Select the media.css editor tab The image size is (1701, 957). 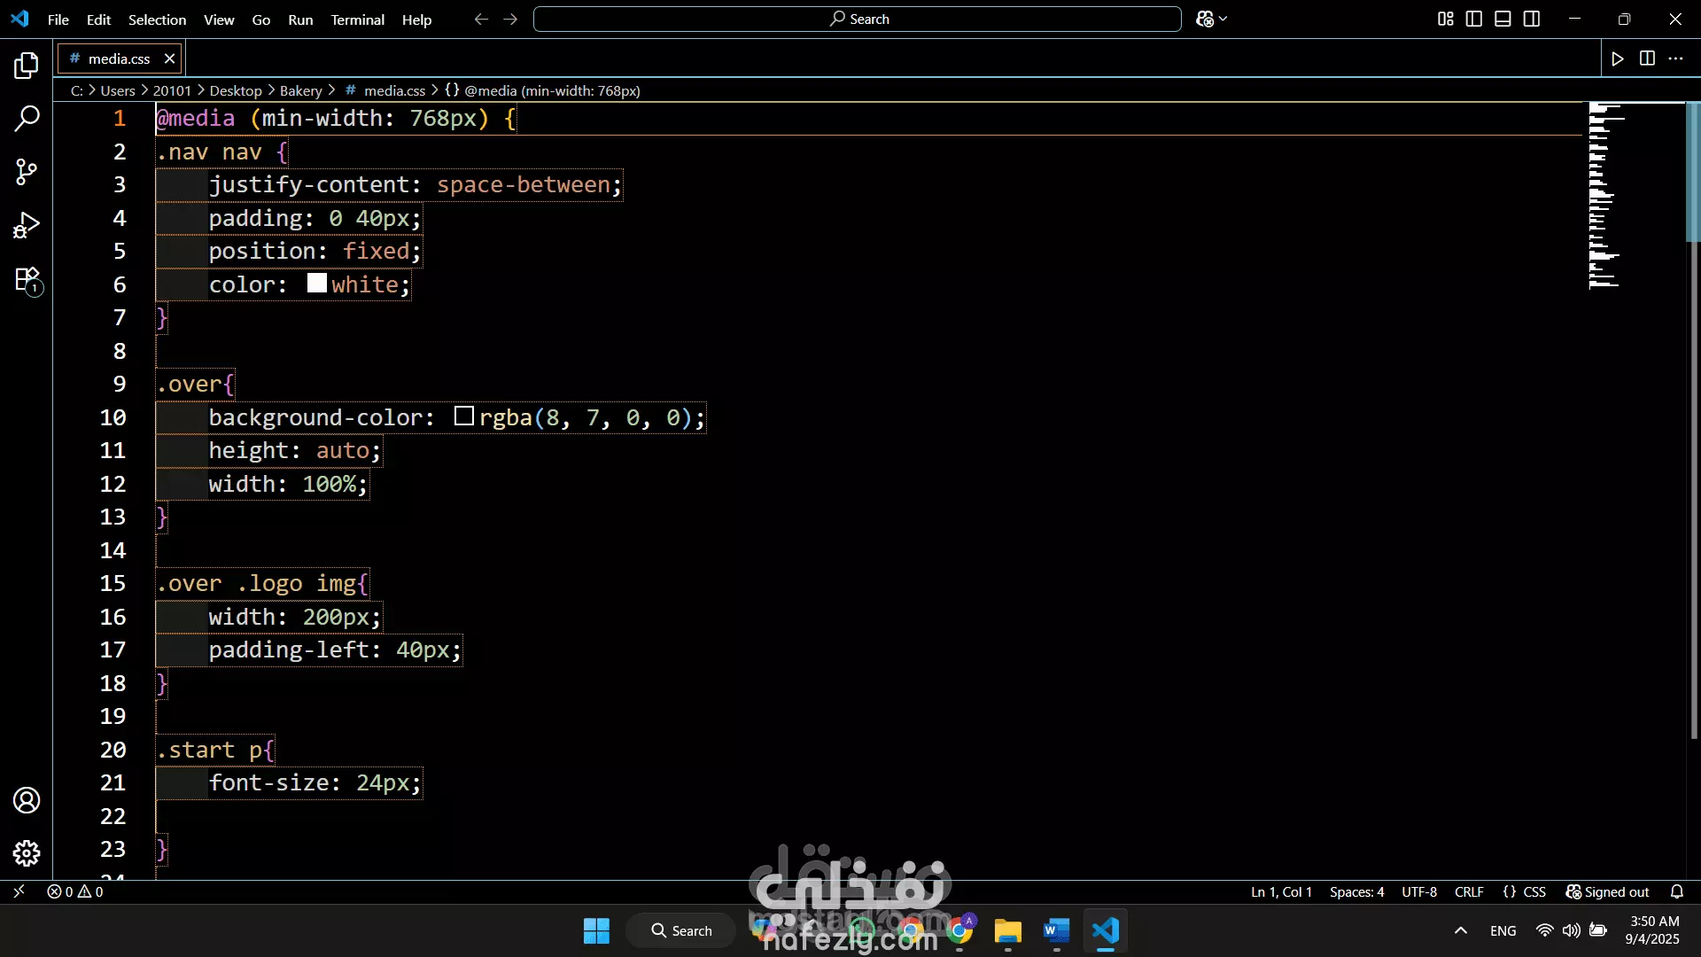119,58
